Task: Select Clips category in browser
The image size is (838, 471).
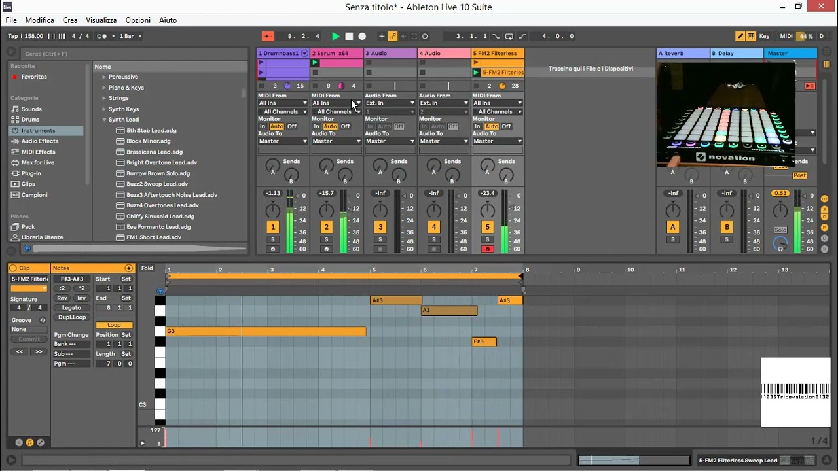Action: [x=28, y=184]
